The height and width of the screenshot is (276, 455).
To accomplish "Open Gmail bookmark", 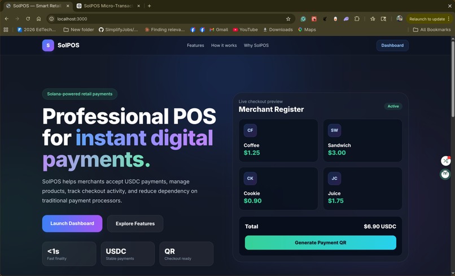I will click(218, 29).
